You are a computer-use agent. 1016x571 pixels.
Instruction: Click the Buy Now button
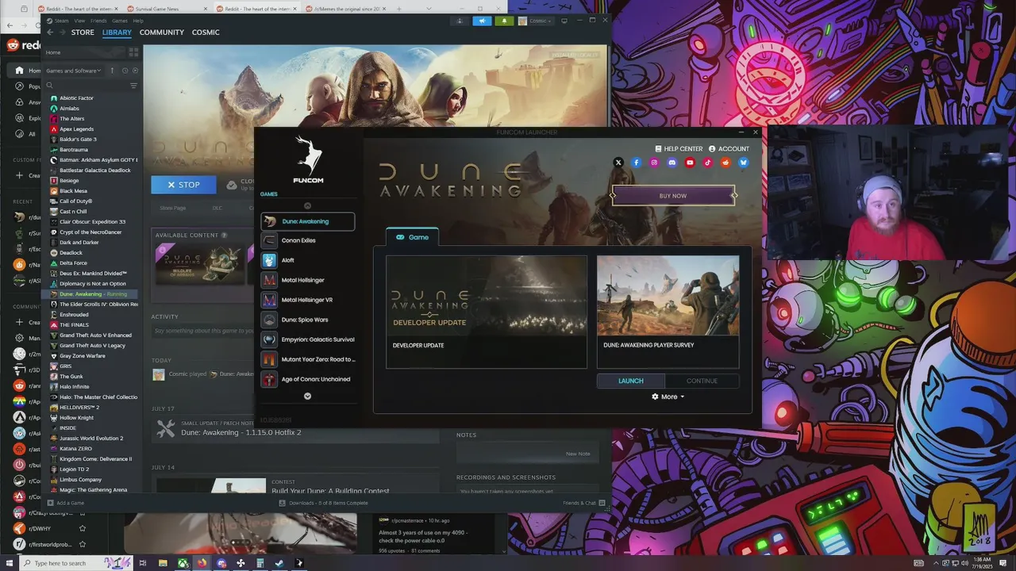(673, 195)
